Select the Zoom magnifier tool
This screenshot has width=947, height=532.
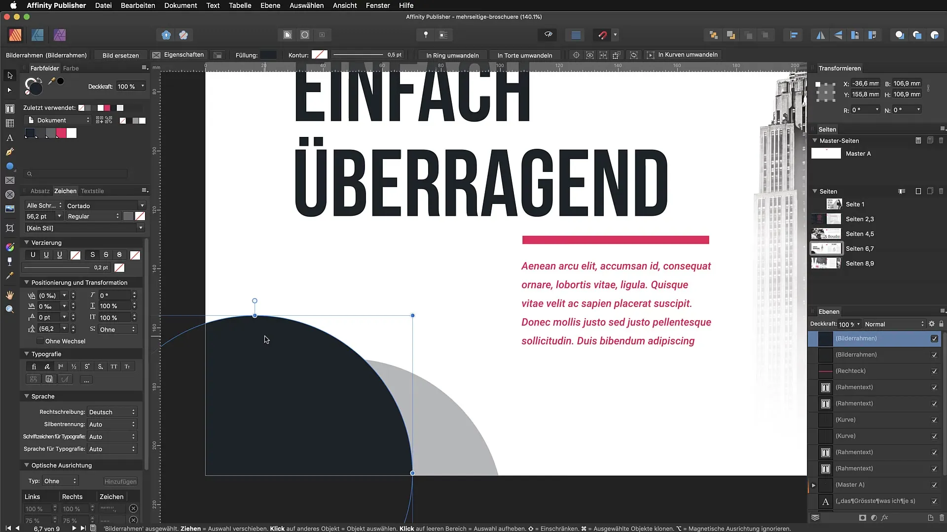coord(9,309)
